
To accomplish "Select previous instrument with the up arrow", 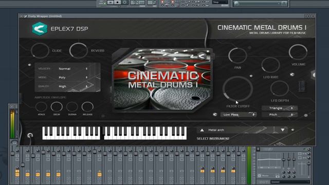I will point(202,130).
